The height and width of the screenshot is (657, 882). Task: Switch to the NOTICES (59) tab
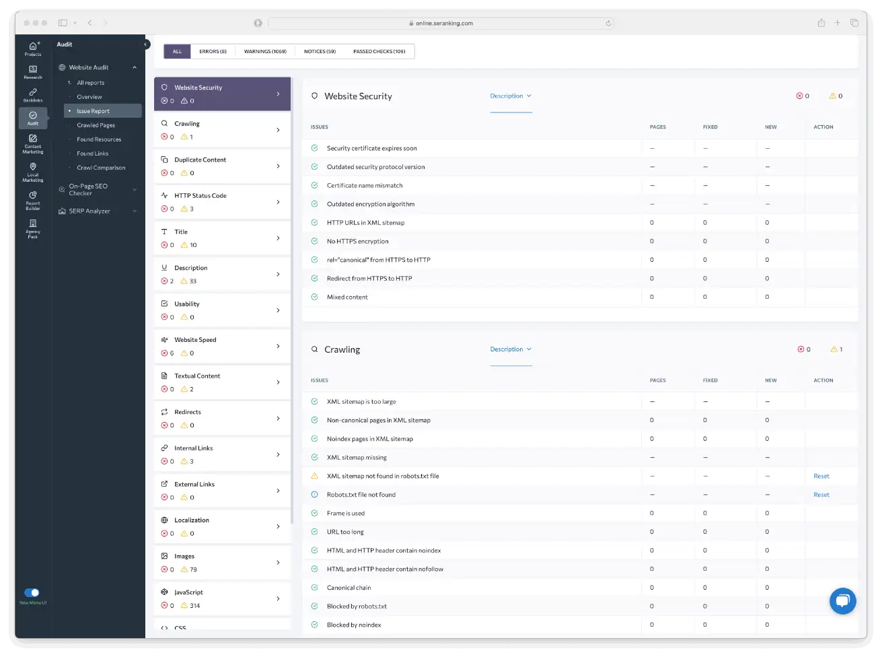click(x=320, y=51)
